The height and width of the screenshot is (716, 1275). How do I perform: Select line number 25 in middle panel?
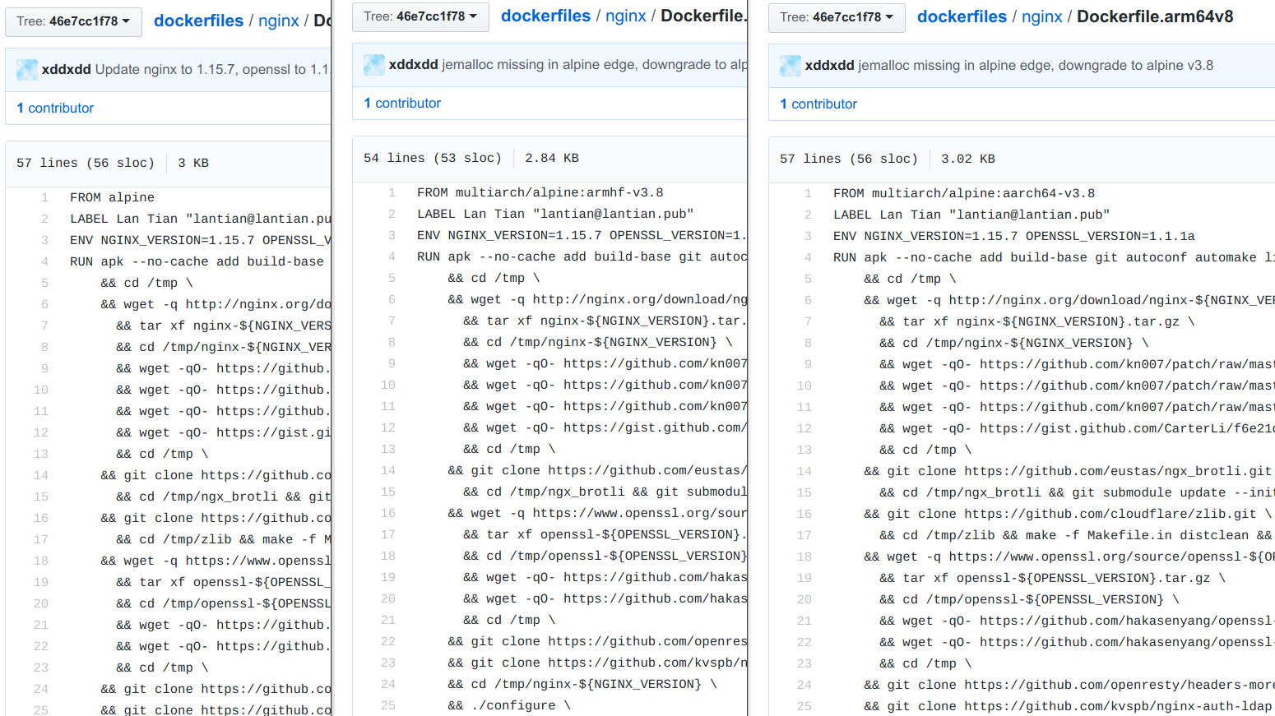[388, 706]
